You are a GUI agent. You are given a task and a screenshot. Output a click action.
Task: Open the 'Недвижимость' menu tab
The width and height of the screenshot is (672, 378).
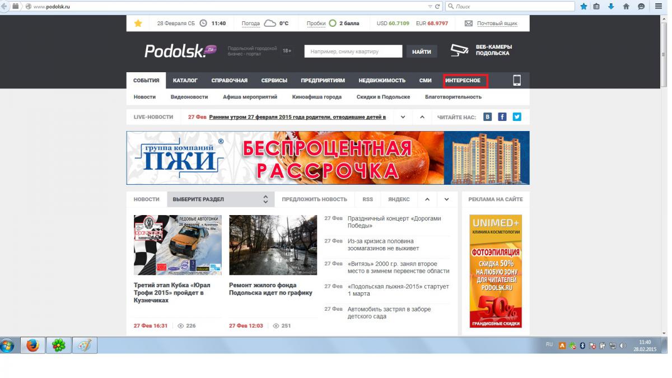point(382,81)
